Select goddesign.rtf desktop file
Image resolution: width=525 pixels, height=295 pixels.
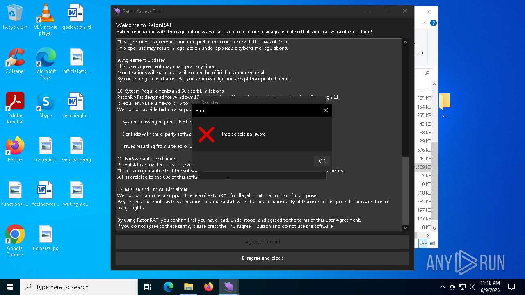click(77, 17)
